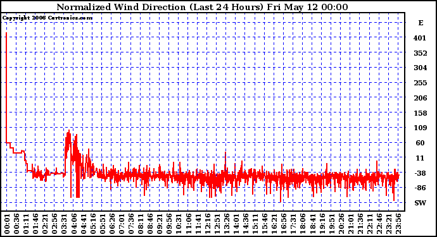Click the y-axis value 352
Screen dimensions: 437x237
421,53
